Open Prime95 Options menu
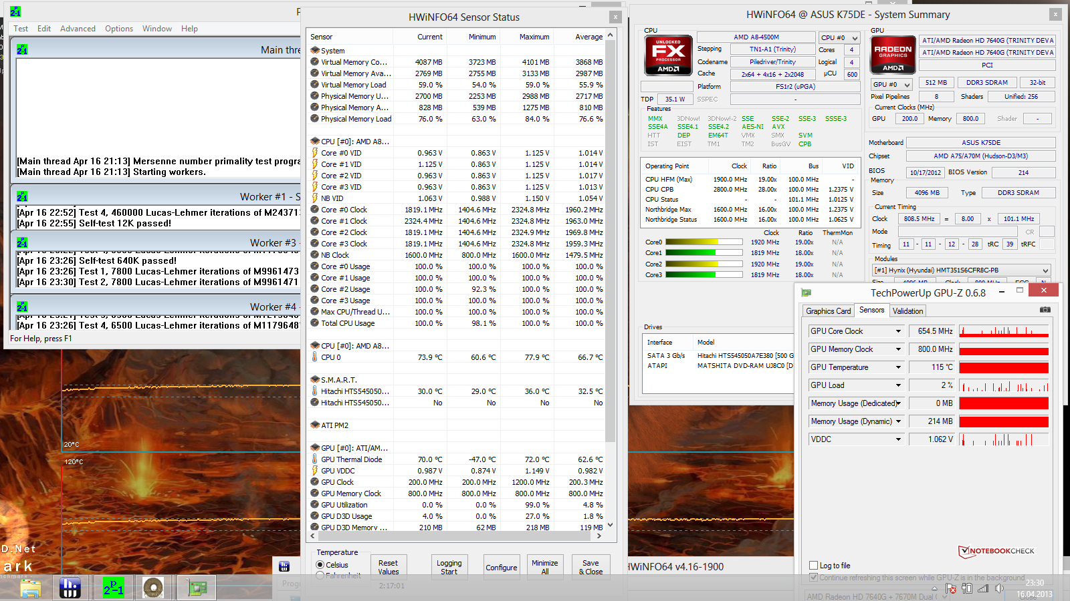Viewport: 1070px width, 601px height. coord(119,29)
